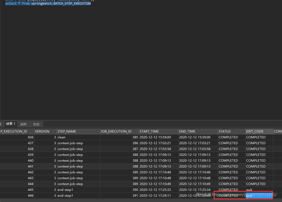Select the step execution ID cell 443
Image resolution: width=282 pixels, height=202 pixels.
click(17, 178)
